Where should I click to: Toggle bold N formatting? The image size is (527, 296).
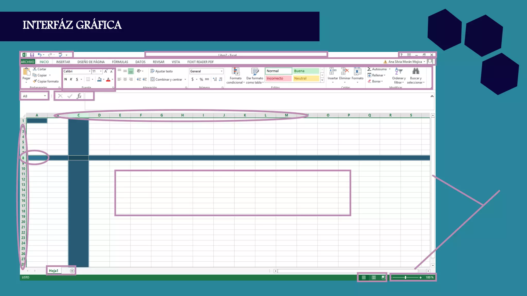tap(66, 79)
